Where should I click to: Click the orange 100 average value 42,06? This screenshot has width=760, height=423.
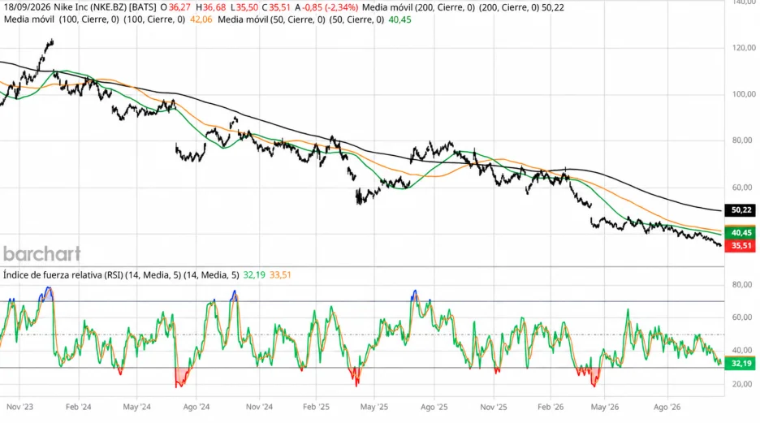[x=201, y=19]
